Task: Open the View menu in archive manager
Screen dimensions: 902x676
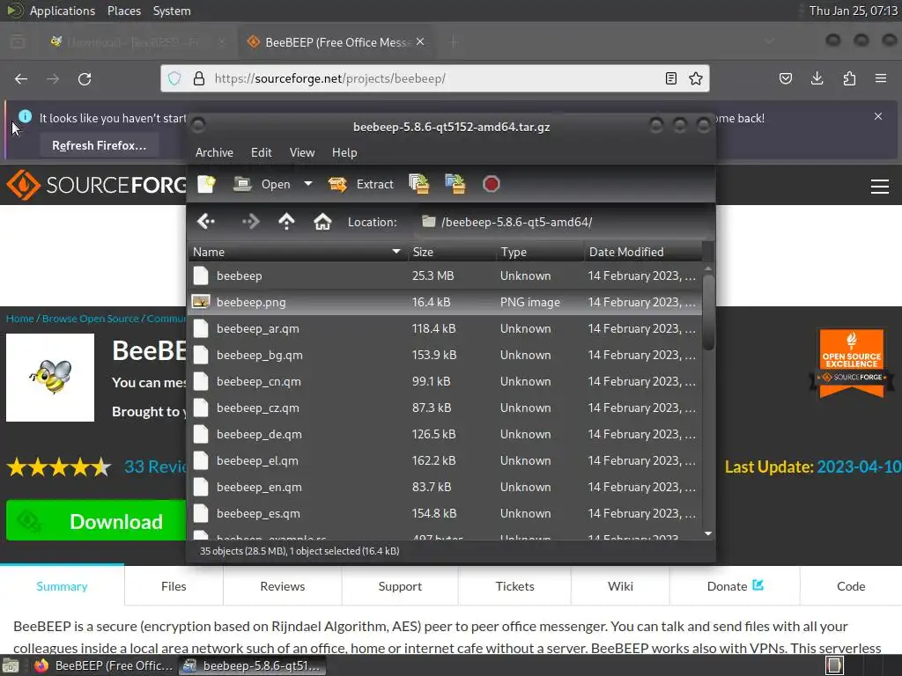Action: click(x=302, y=152)
